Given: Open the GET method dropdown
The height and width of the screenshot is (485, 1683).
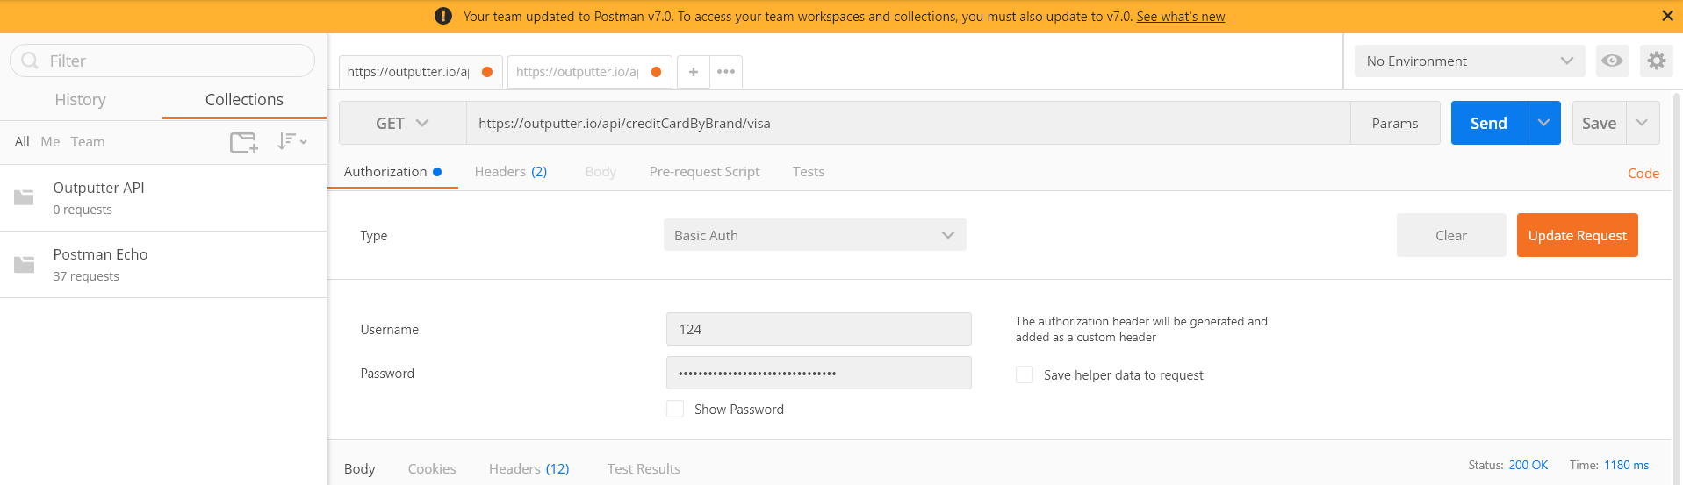Looking at the screenshot, I should (x=402, y=124).
